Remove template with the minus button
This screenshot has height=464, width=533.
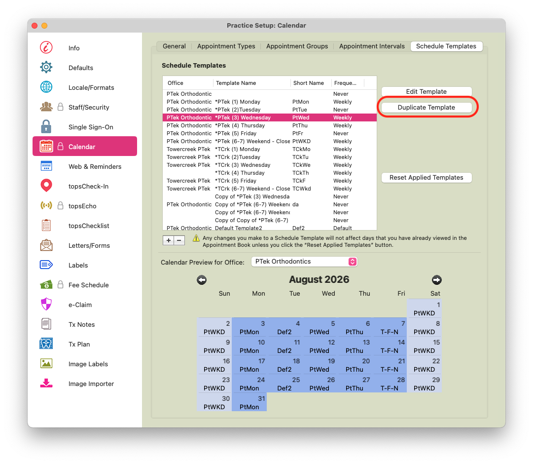(x=179, y=240)
